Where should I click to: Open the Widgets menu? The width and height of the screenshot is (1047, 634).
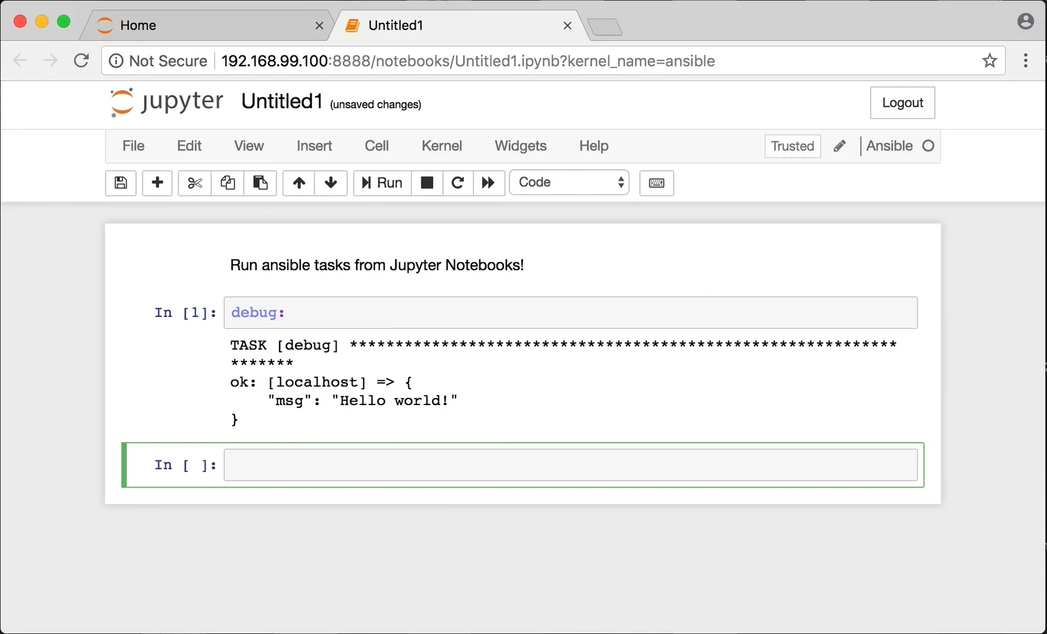click(521, 146)
